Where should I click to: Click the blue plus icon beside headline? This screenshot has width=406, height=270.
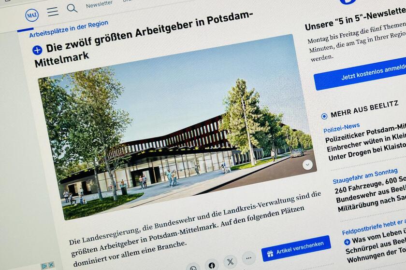click(x=37, y=50)
